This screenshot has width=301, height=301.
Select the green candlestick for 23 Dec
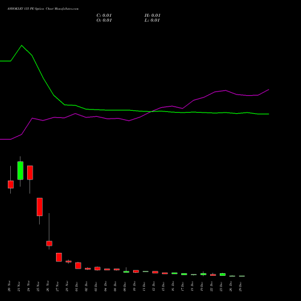pos(223,275)
